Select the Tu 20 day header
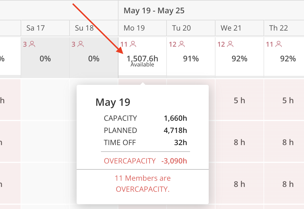The image size is (304, 209). pos(191,28)
